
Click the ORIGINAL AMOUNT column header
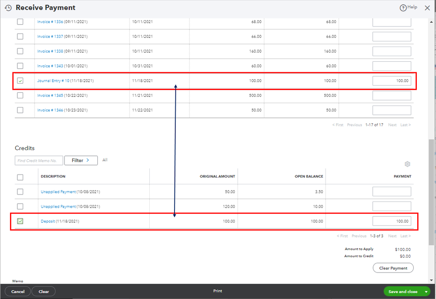coord(217,176)
